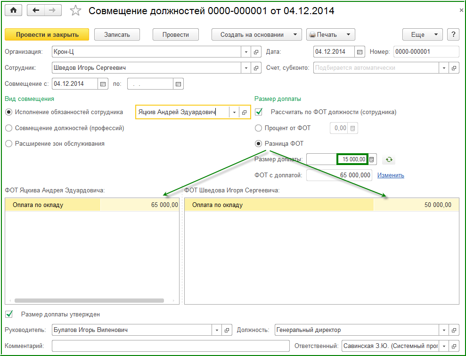Open calculator for surcharge amount field
Viewport: 466px width, 356px height.
(x=372, y=159)
